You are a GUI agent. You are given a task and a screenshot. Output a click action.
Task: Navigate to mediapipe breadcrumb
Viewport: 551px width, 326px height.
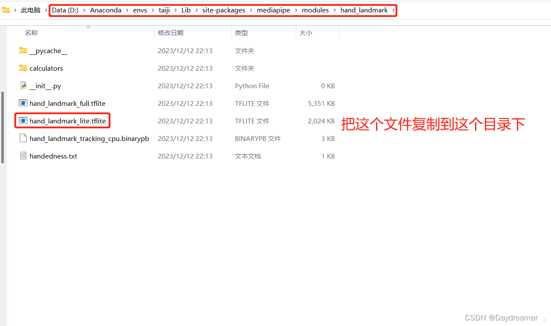[x=273, y=10]
